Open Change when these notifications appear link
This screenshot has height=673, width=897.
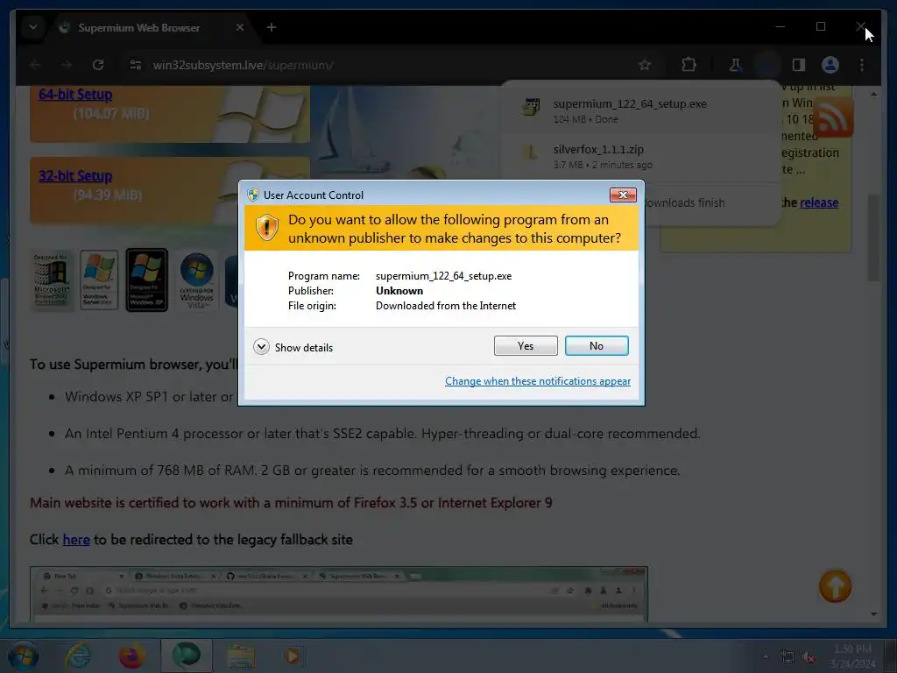click(538, 381)
